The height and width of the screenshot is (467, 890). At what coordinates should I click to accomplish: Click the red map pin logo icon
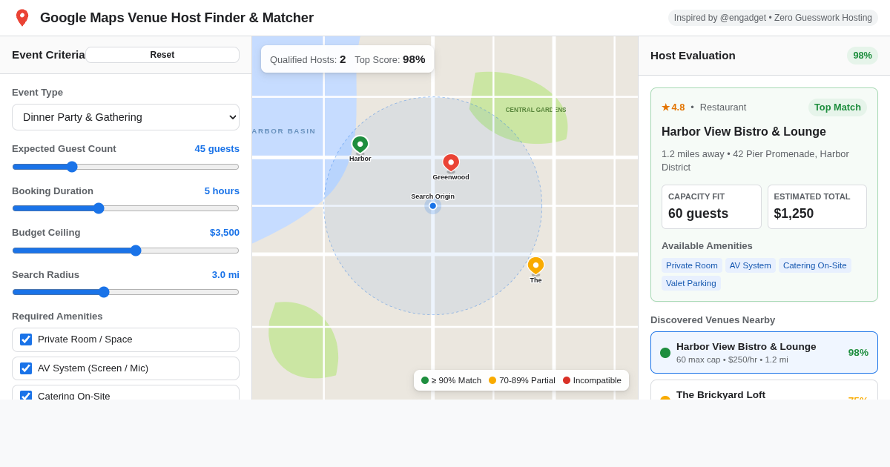coord(22,18)
